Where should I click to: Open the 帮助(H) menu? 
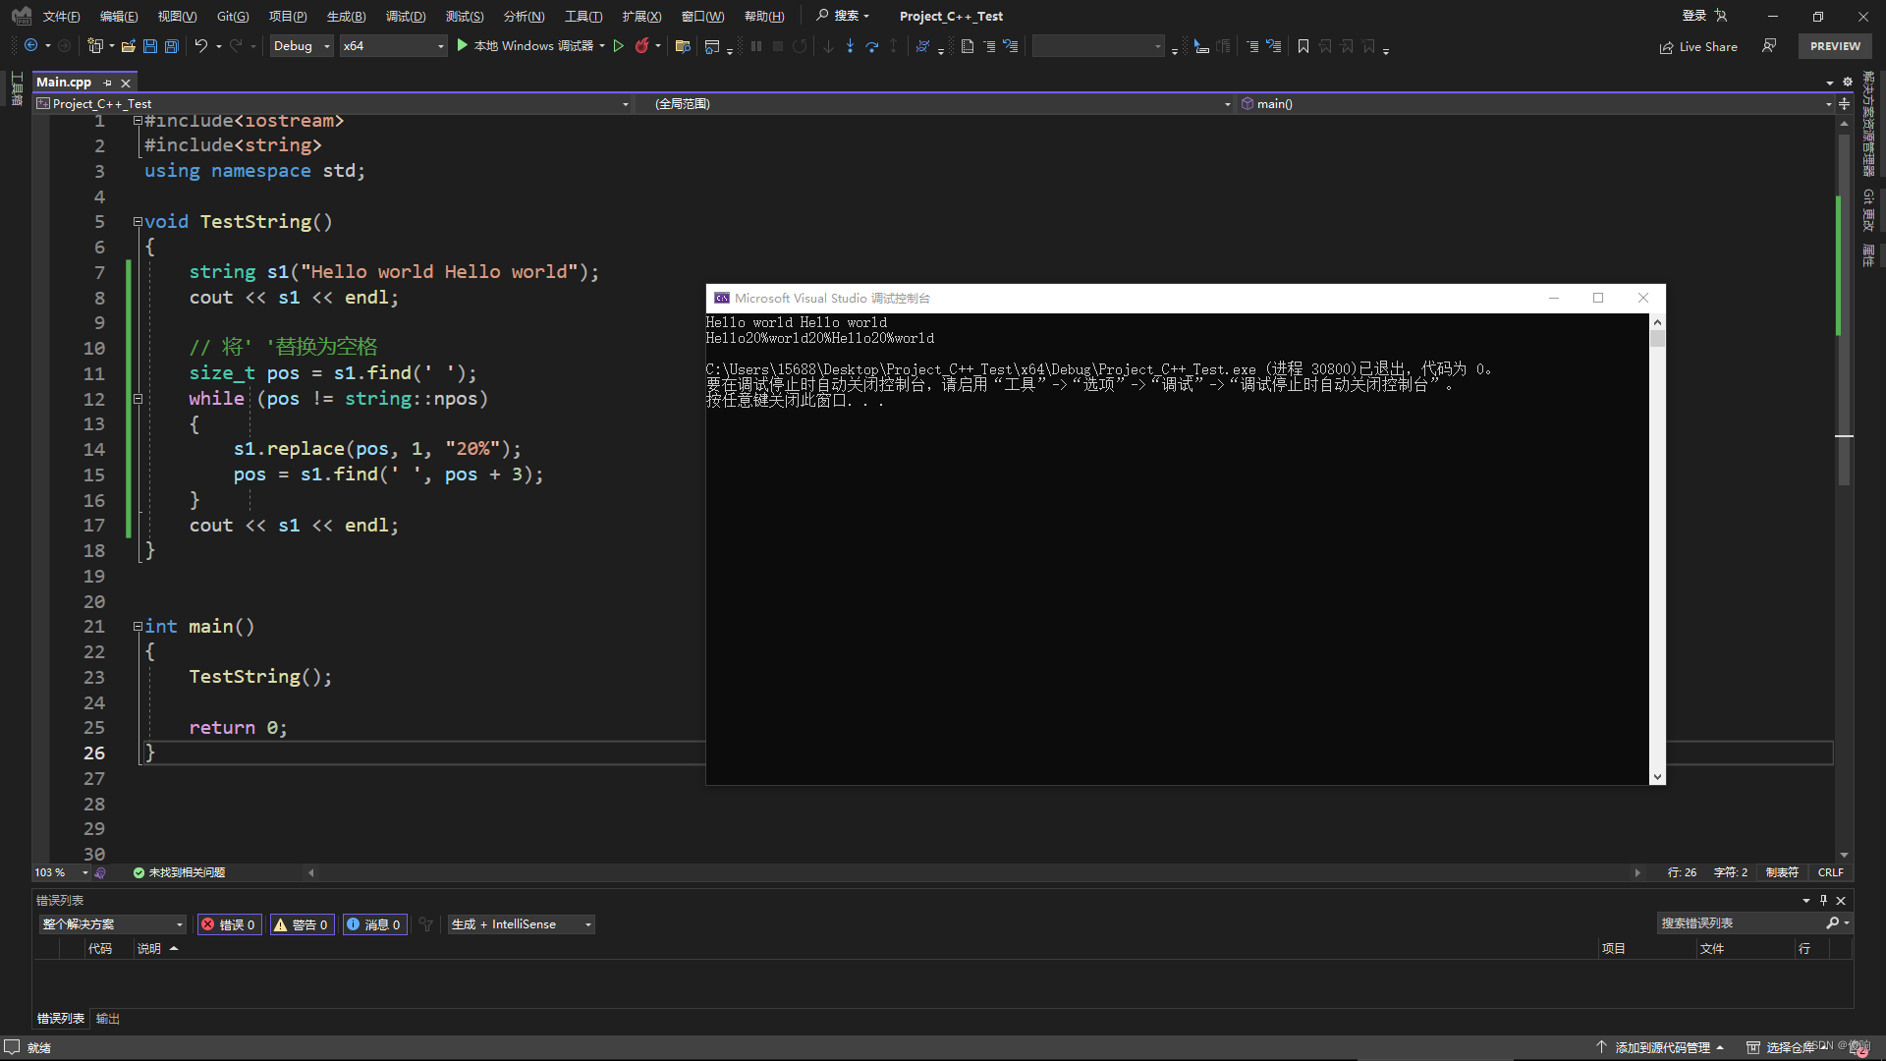764,17
